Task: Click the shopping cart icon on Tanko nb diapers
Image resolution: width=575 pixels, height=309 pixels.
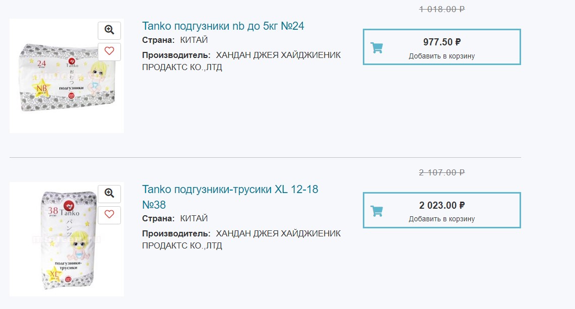Action: tap(377, 46)
